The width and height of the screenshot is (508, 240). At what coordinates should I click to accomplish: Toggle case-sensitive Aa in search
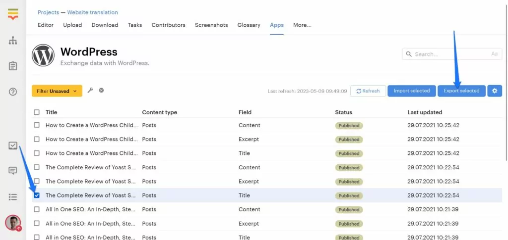tap(494, 54)
